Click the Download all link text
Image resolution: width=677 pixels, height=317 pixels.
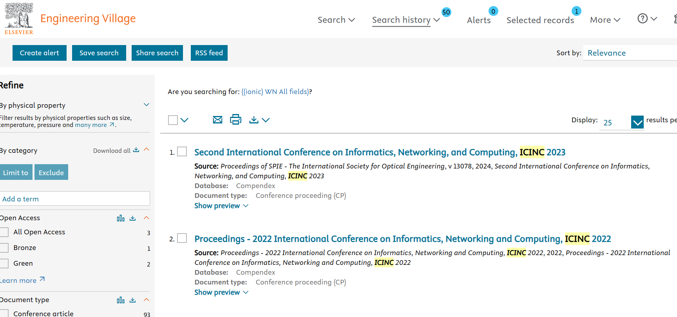(x=112, y=150)
